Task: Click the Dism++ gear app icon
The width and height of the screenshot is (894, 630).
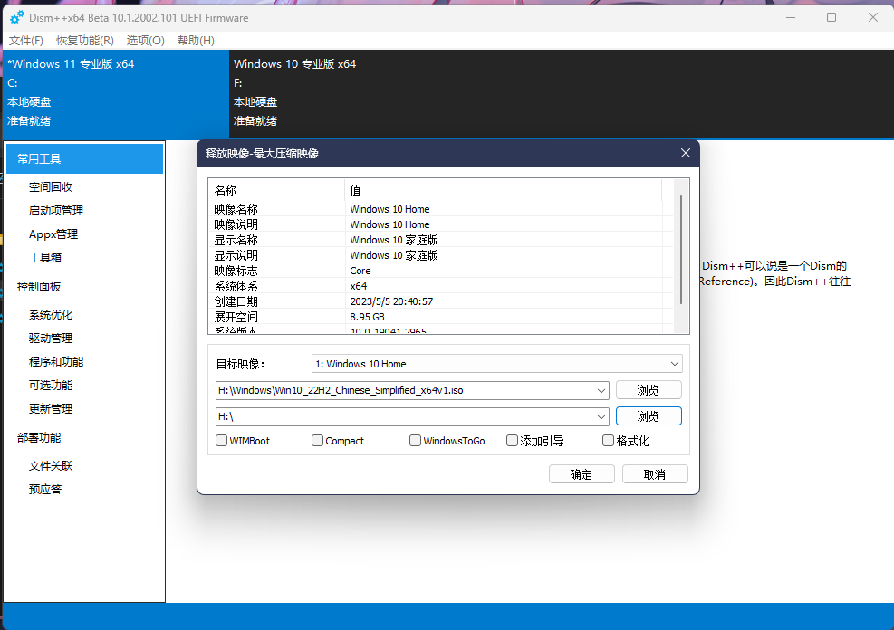Action: click(x=17, y=18)
